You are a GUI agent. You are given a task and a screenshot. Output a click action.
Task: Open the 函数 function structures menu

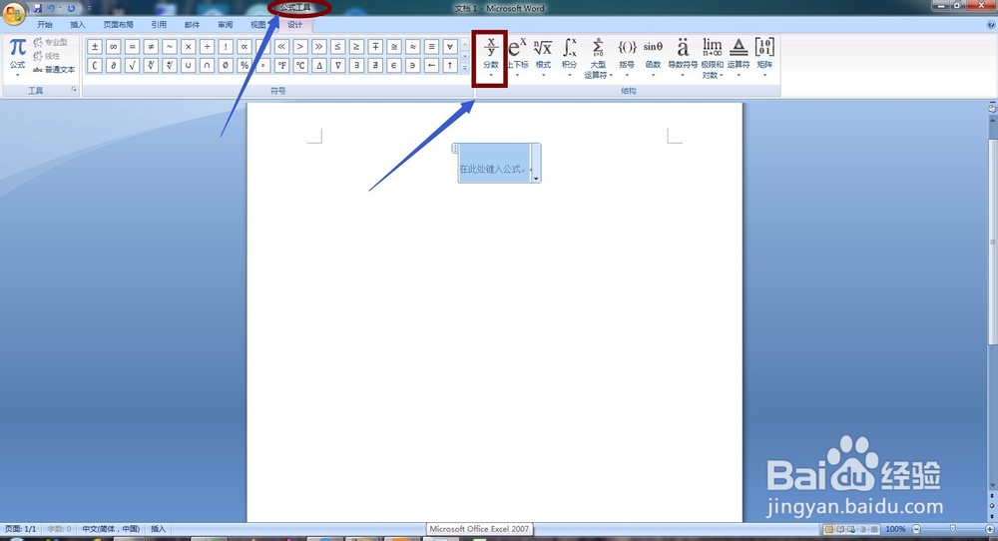[653, 57]
